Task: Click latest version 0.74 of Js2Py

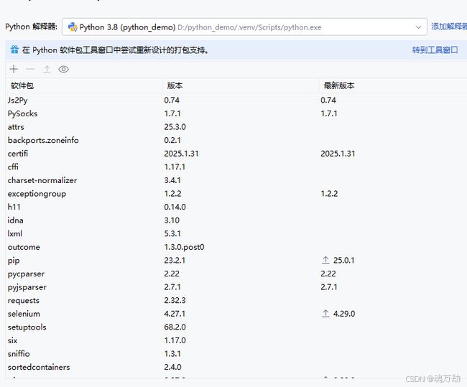Action: (328, 100)
